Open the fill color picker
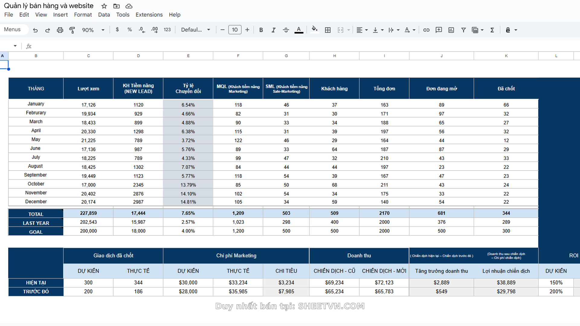The height and width of the screenshot is (326, 580). [314, 29]
